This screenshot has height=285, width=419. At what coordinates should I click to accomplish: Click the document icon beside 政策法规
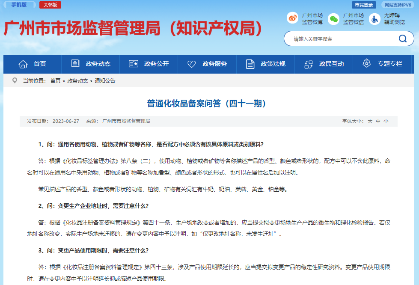pos(250,64)
